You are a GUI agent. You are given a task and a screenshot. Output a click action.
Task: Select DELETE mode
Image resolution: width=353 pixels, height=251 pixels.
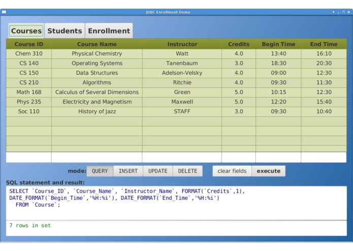[x=187, y=171]
